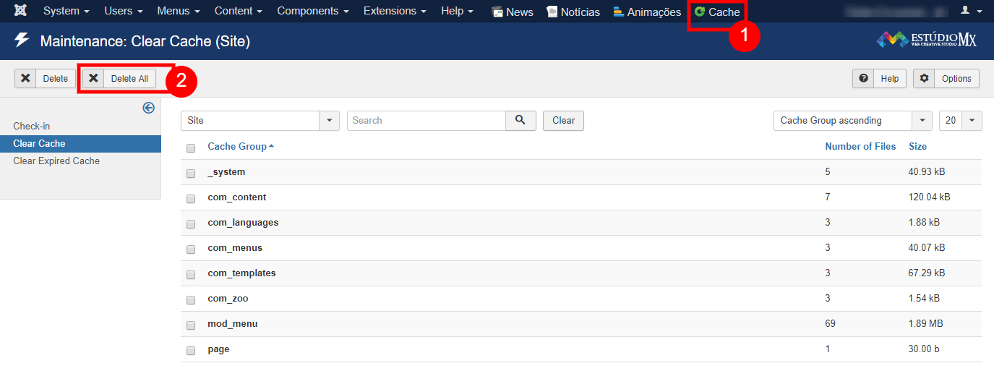The image size is (994, 384).
Task: Expand the Cache Group ascending sort dropdown
Action: tap(852, 121)
